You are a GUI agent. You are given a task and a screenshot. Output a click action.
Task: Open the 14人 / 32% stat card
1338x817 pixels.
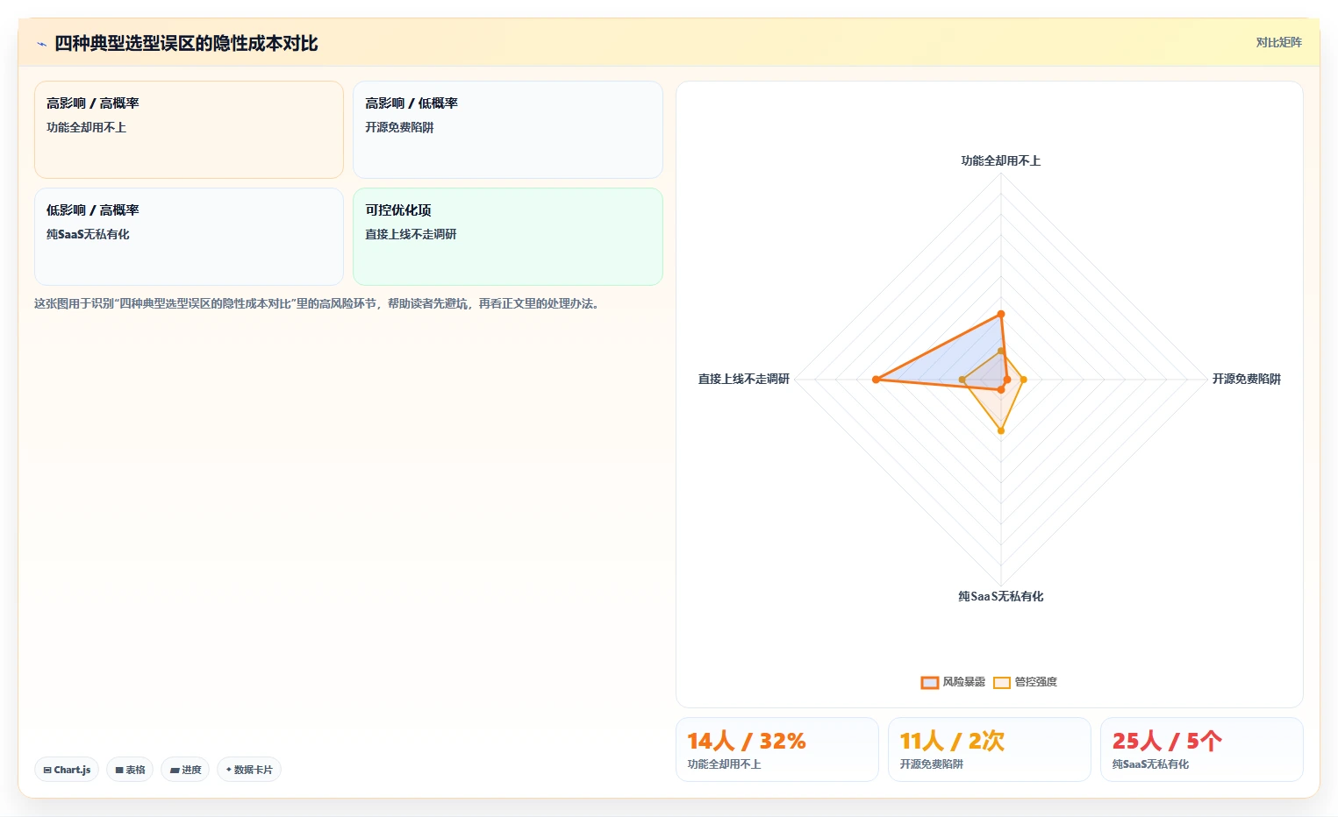pos(777,750)
